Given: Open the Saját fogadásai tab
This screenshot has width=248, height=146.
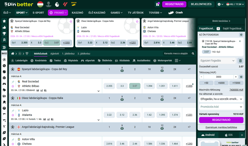Looking at the screenshot, I should tap(233, 28).
